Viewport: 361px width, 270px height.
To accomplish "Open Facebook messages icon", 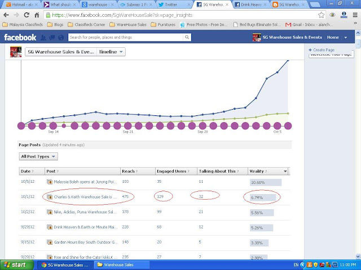I will pyautogui.click(x=52, y=38).
